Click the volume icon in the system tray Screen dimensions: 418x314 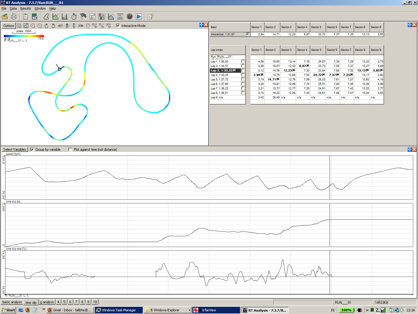click(x=402, y=310)
